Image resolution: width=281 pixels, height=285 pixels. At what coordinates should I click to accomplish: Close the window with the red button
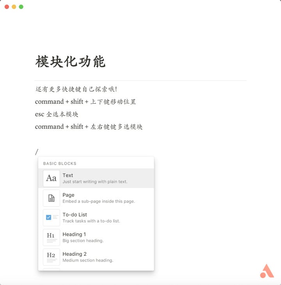[7, 7]
